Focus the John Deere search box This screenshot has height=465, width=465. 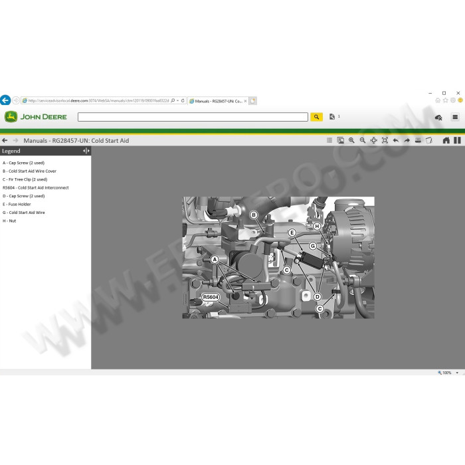[x=193, y=117]
